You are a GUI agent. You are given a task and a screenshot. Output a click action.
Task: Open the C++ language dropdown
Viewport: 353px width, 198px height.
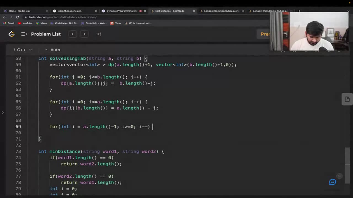[x=23, y=50]
